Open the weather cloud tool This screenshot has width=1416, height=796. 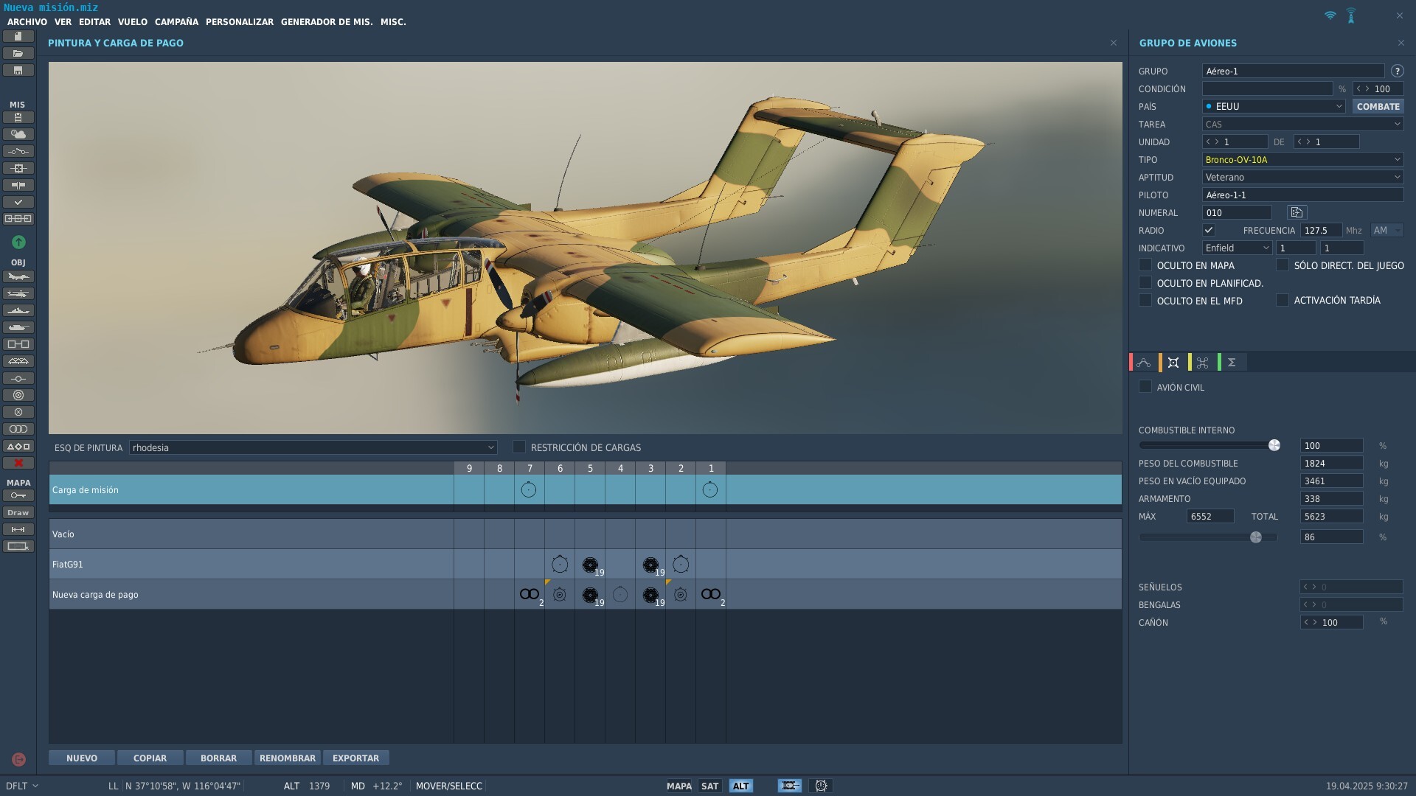[x=18, y=134]
